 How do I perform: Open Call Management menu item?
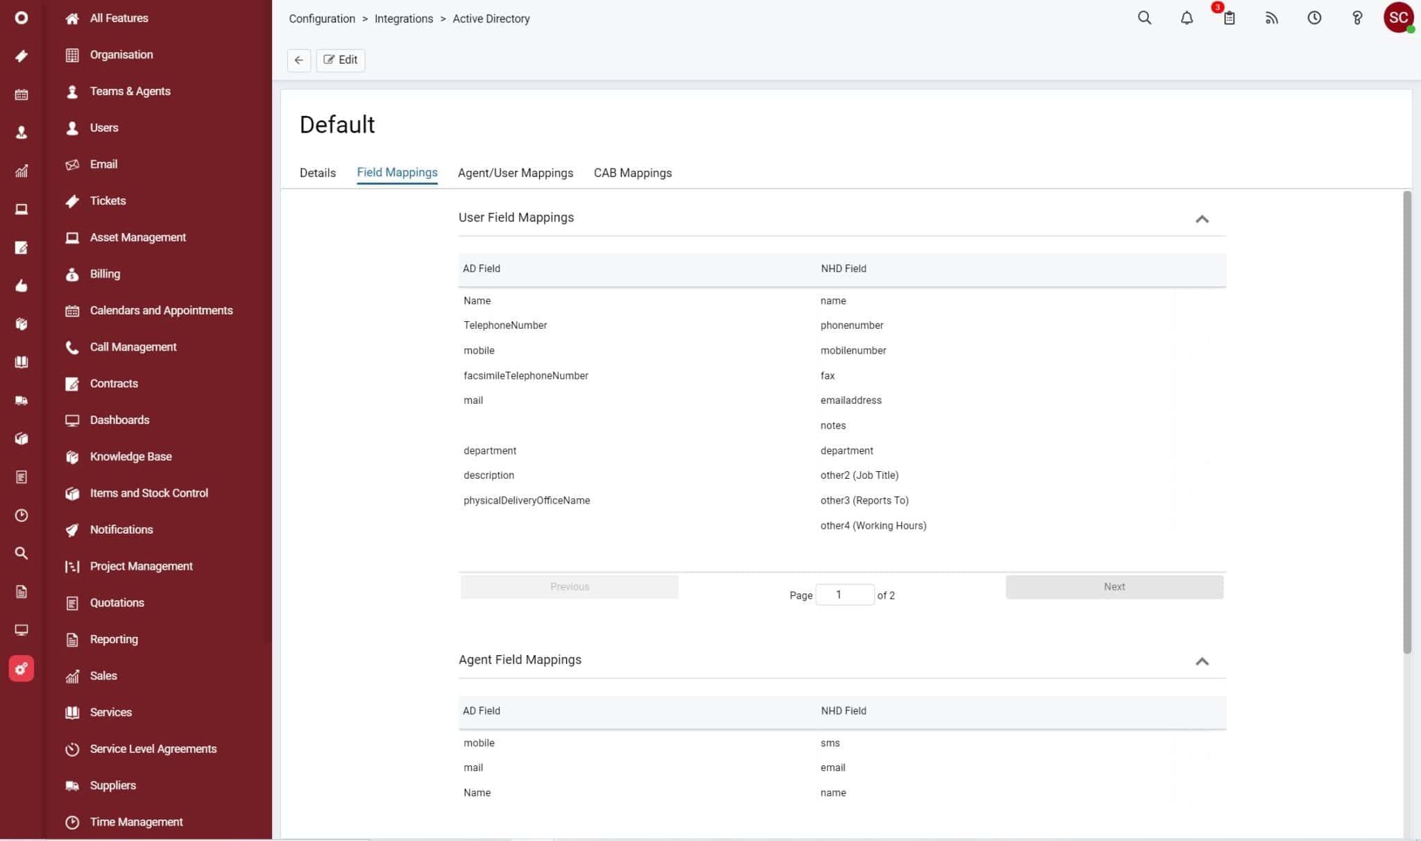coord(133,347)
